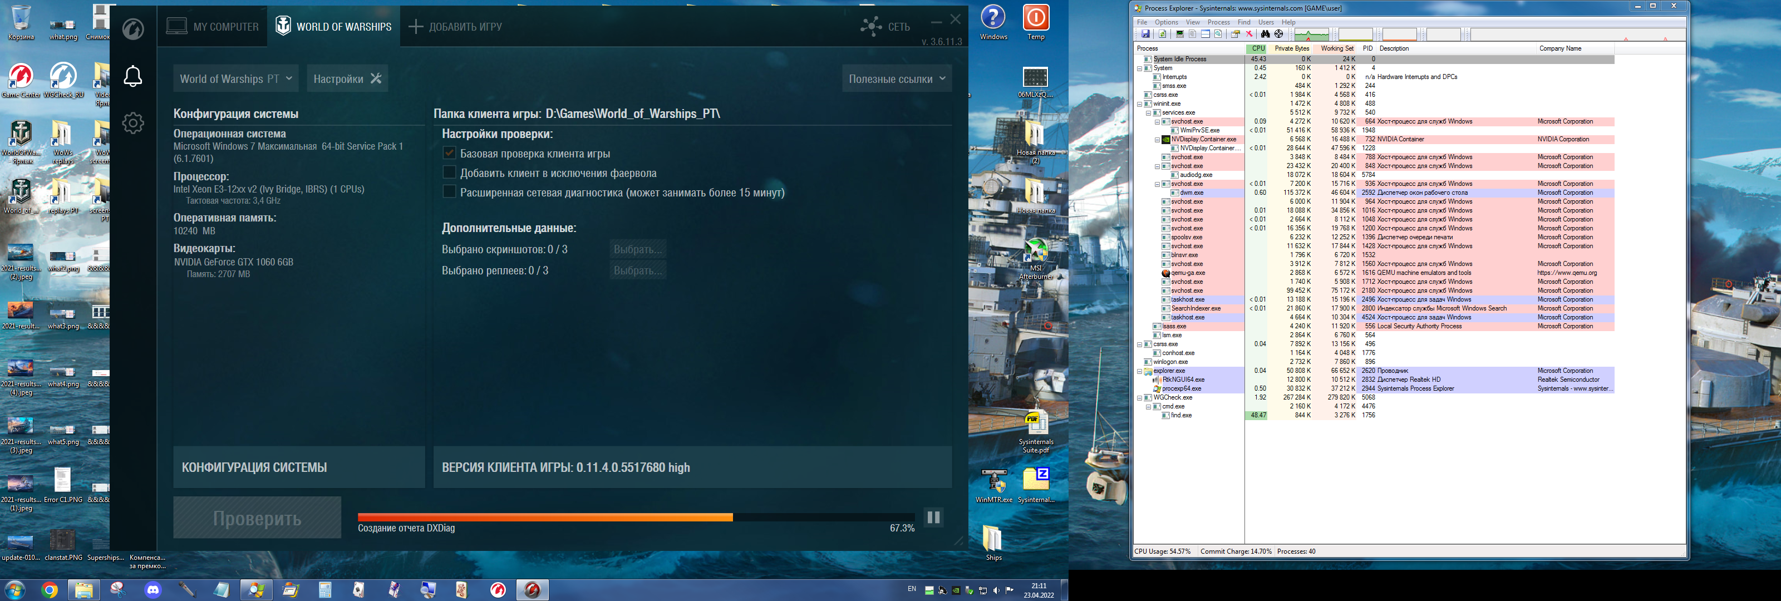Collapse the wininit.exe tree node
The image size is (1781, 601).
(x=1139, y=104)
